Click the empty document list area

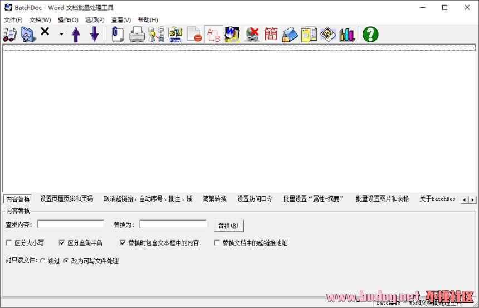click(239, 118)
